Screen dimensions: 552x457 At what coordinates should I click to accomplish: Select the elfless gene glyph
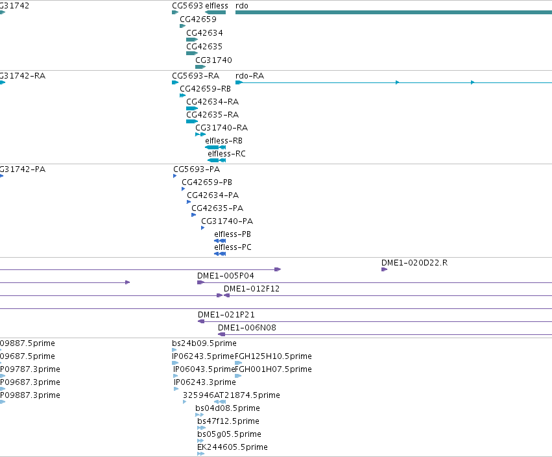215,12
